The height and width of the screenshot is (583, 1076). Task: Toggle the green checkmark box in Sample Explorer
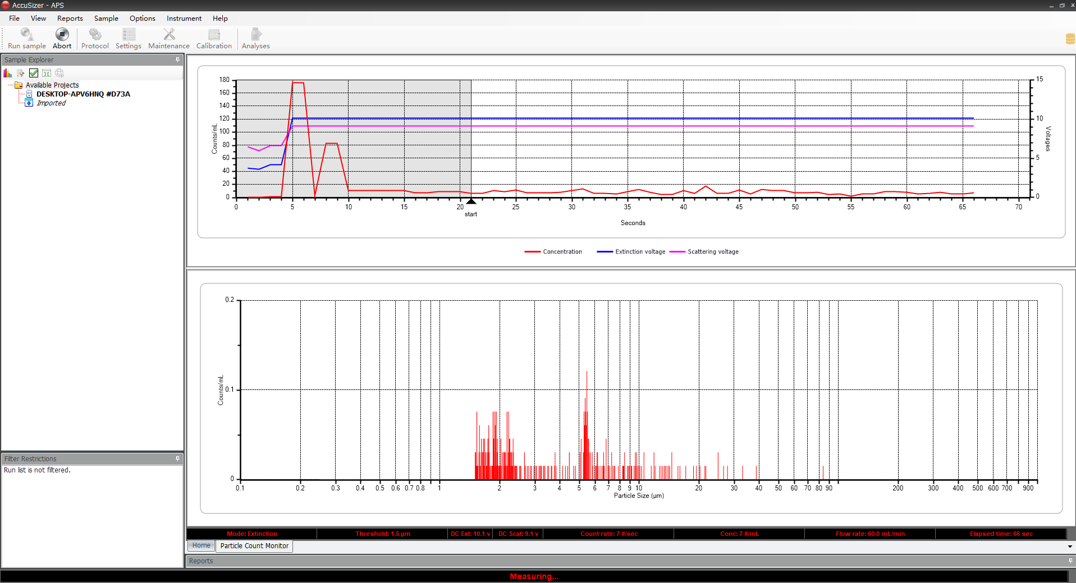point(34,73)
